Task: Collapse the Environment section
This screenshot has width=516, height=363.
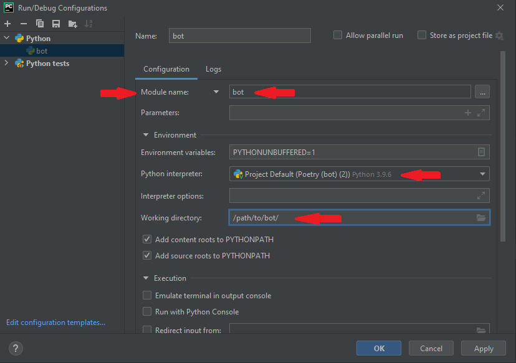Action: (146, 135)
